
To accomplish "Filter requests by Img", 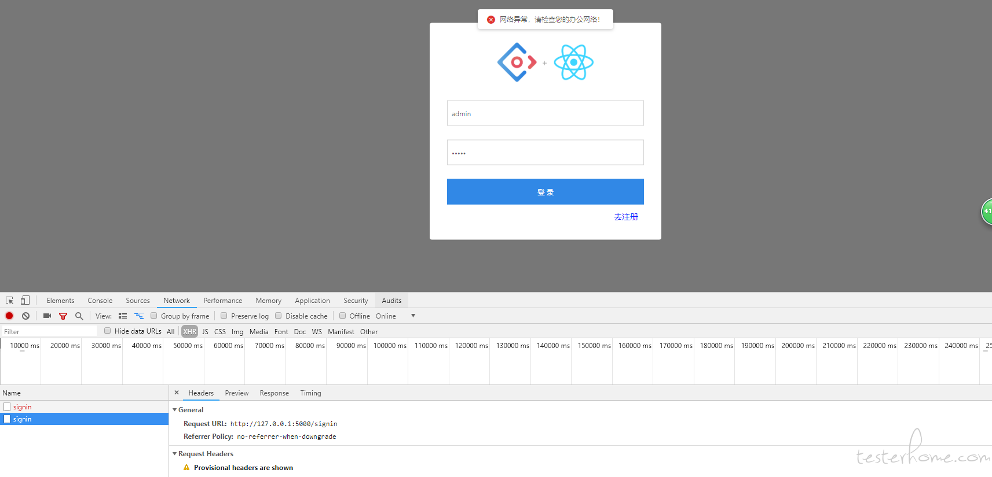I will (237, 332).
